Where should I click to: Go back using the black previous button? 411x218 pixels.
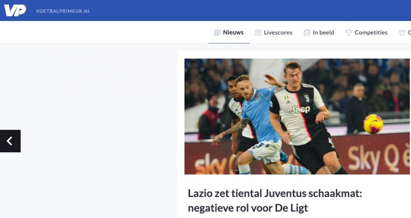click(x=10, y=141)
